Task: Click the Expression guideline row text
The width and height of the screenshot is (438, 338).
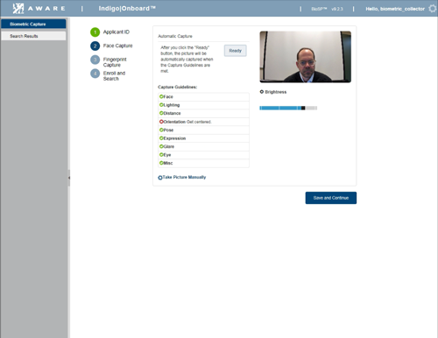Action: pyautogui.click(x=174, y=138)
